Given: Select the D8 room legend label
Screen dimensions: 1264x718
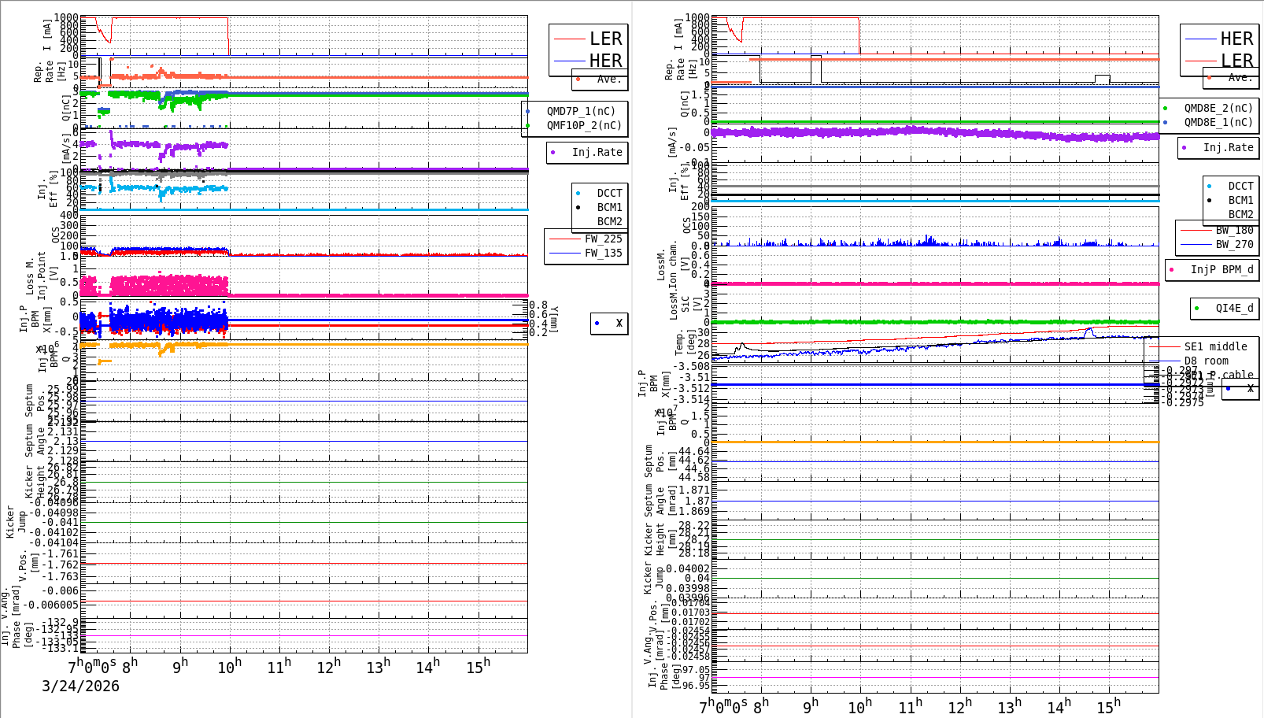Looking at the screenshot, I should [1207, 361].
